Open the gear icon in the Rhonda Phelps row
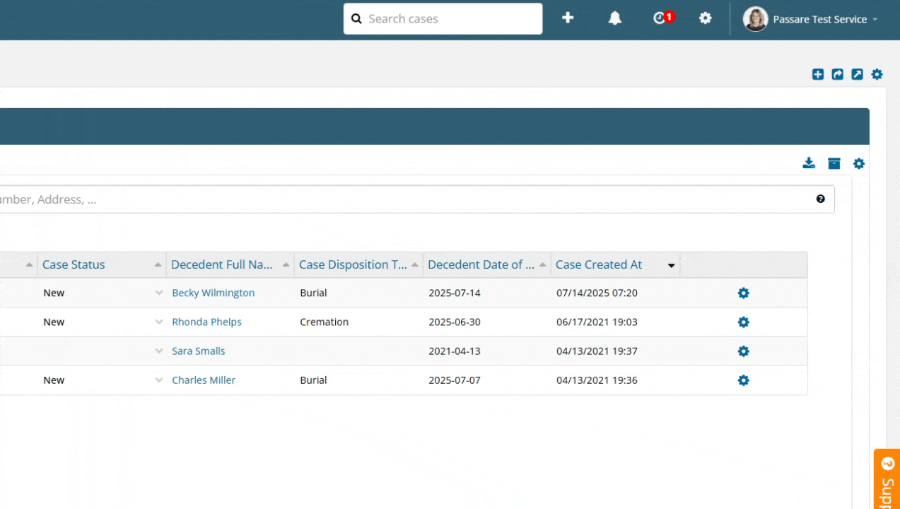900x509 pixels. point(743,322)
